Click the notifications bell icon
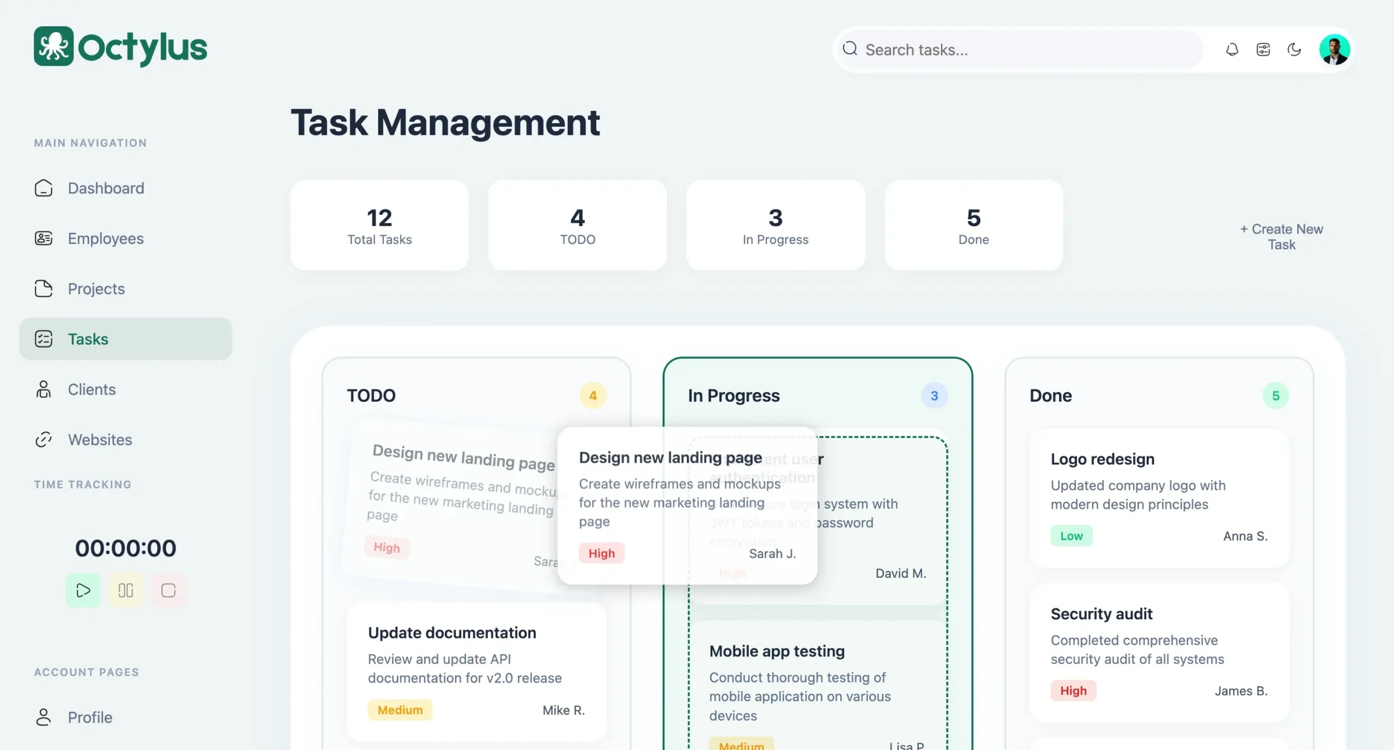The image size is (1394, 750). pos(1232,50)
